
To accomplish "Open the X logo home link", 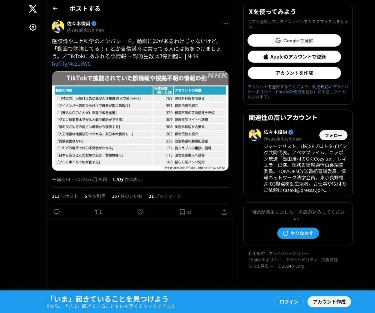I will (x=33, y=9).
